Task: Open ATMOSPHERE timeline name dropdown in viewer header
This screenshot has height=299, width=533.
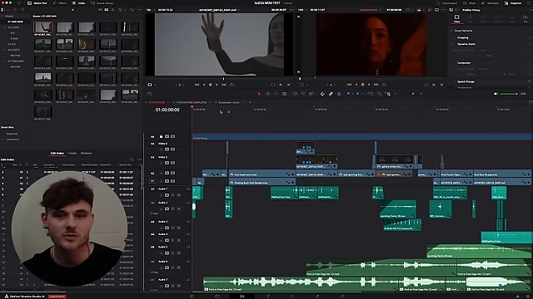Action: (370, 10)
